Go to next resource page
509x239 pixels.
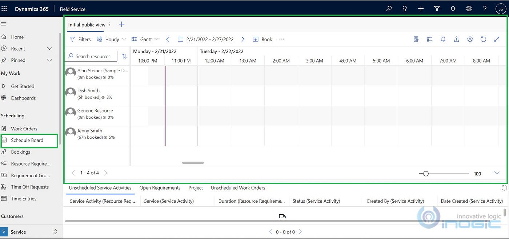point(106,173)
